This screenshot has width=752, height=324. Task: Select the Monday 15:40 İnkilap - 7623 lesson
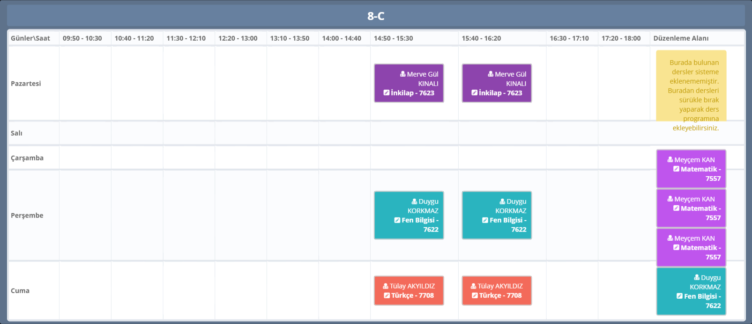(x=500, y=93)
